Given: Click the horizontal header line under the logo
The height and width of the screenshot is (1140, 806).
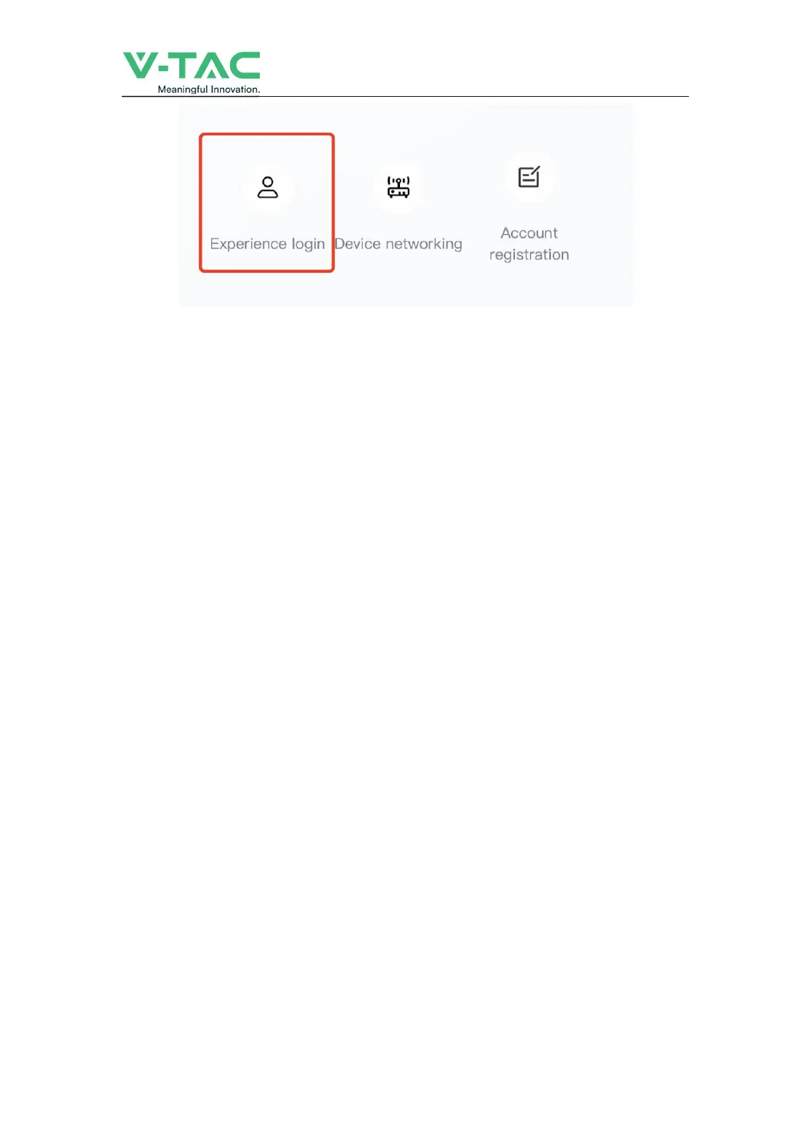Looking at the screenshot, I should coord(405,97).
